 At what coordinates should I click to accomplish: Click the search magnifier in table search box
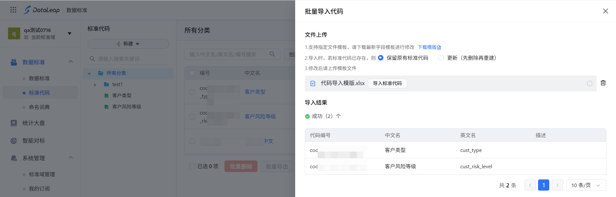(x=272, y=54)
